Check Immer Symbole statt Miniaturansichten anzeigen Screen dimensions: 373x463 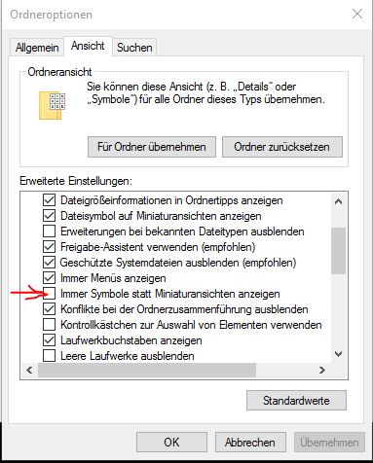[49, 294]
